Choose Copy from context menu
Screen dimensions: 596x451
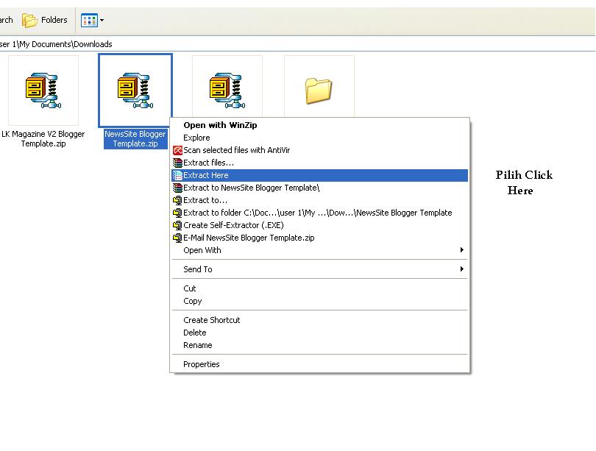[x=319, y=301]
